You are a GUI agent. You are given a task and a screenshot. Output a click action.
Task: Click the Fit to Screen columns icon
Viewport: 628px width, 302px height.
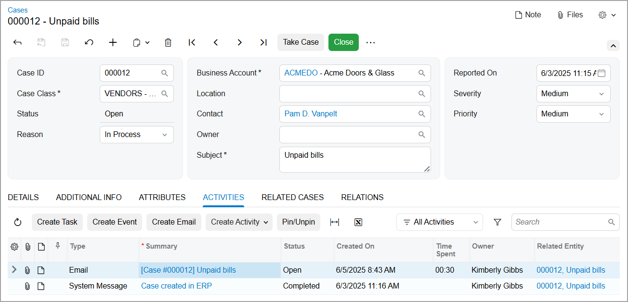pos(335,222)
